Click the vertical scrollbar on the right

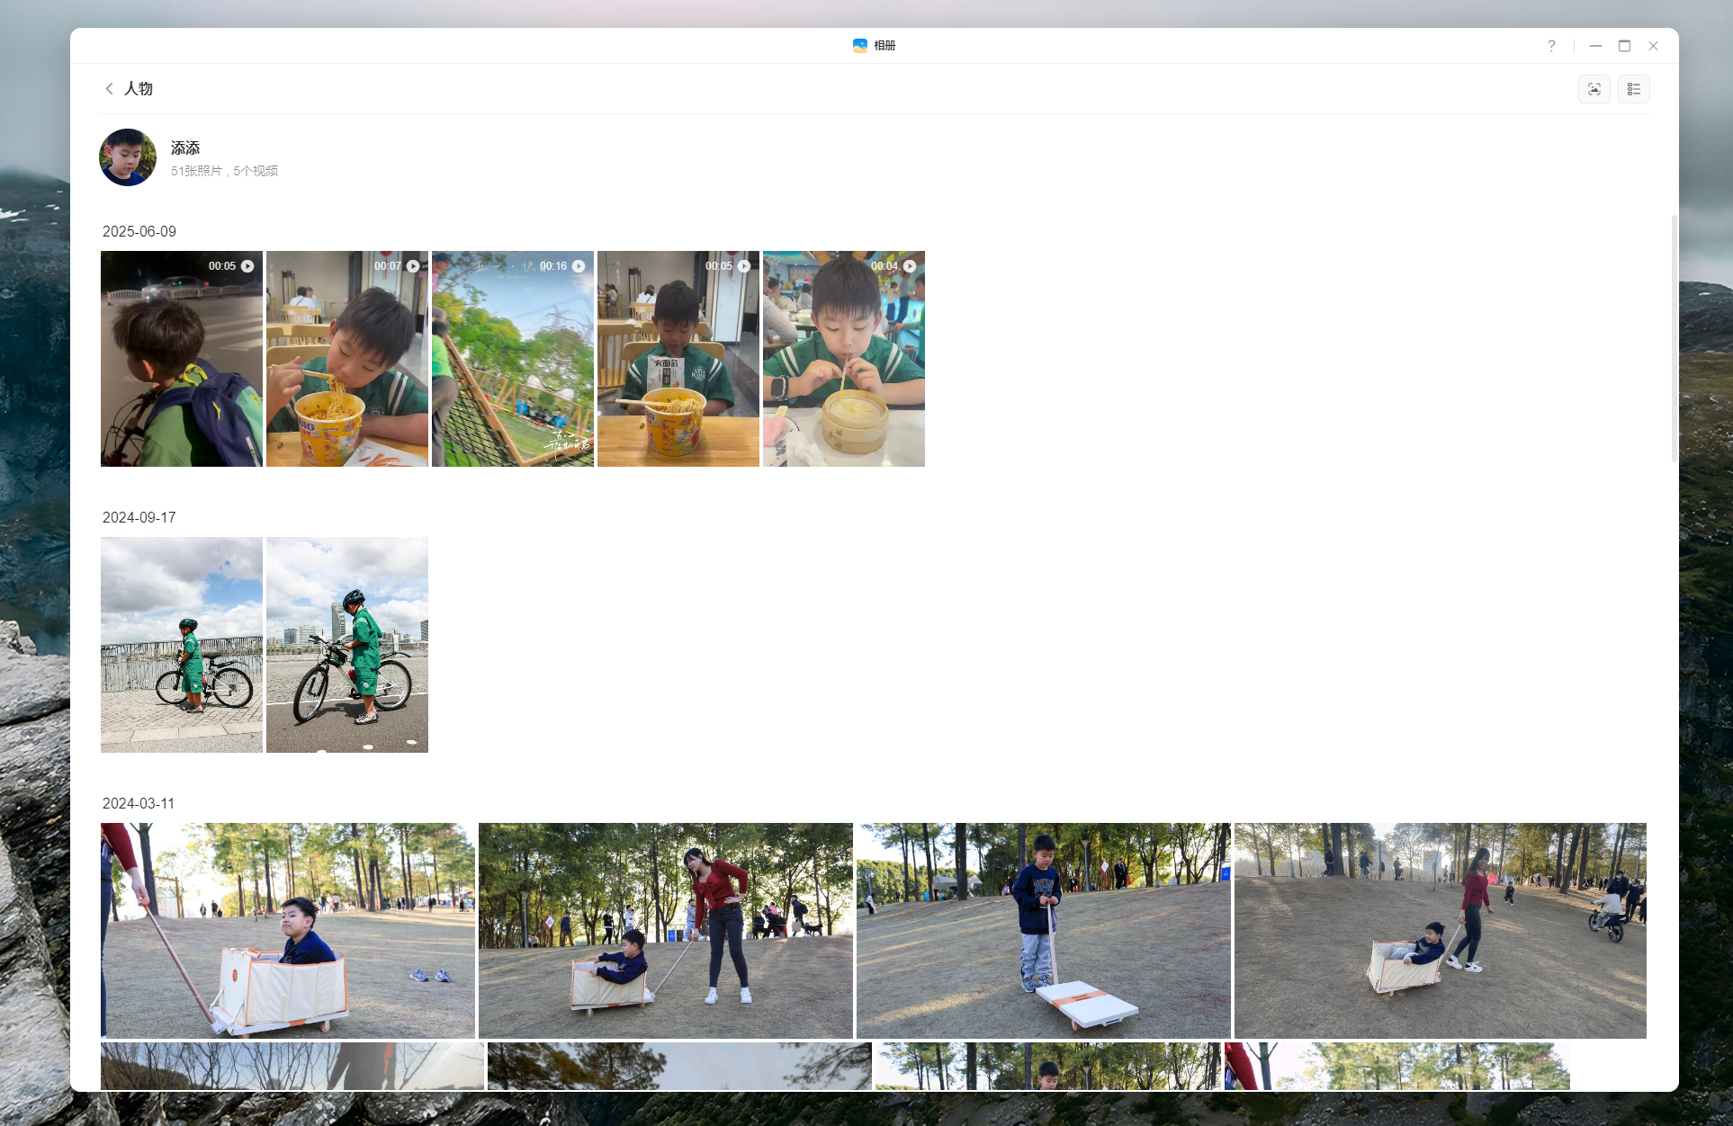point(1674,337)
